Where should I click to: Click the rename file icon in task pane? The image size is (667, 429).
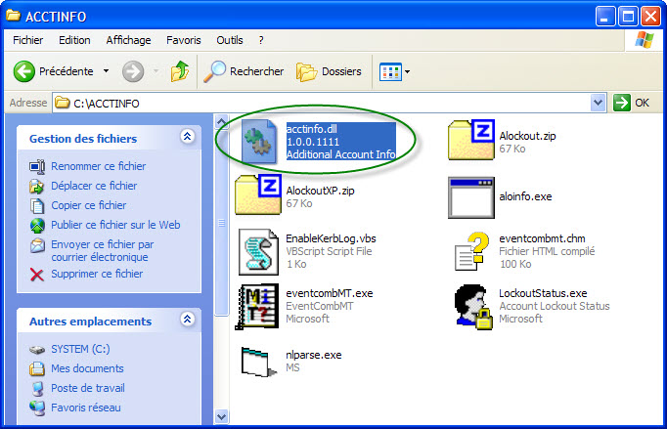(37, 167)
